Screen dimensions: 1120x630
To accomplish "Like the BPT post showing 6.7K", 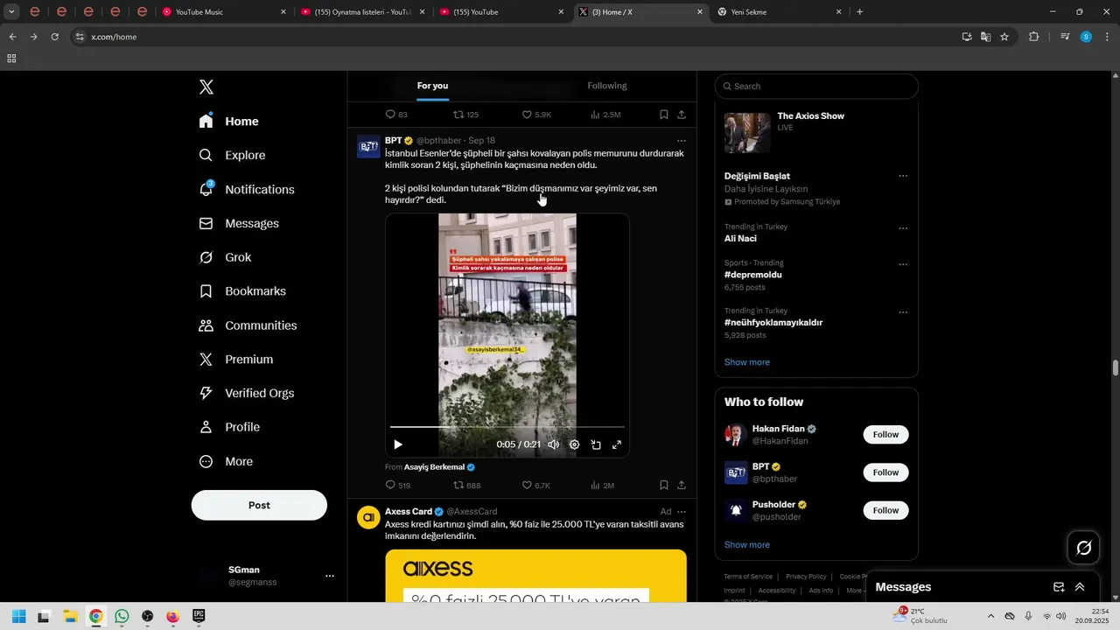I will click(x=535, y=485).
